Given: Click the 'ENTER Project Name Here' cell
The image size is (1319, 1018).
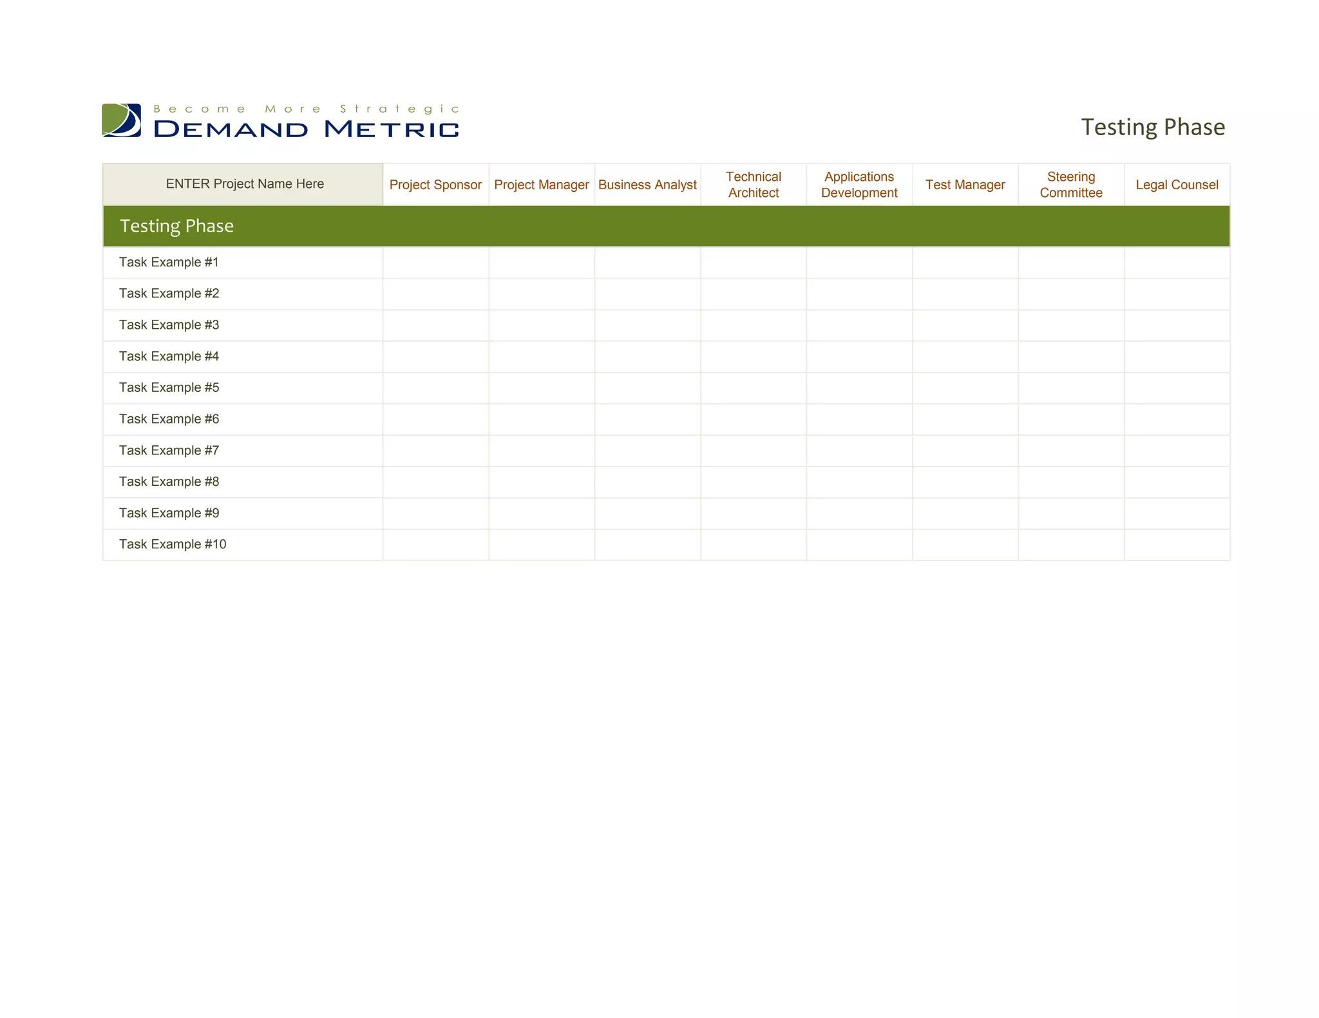Looking at the screenshot, I should 243,185.
